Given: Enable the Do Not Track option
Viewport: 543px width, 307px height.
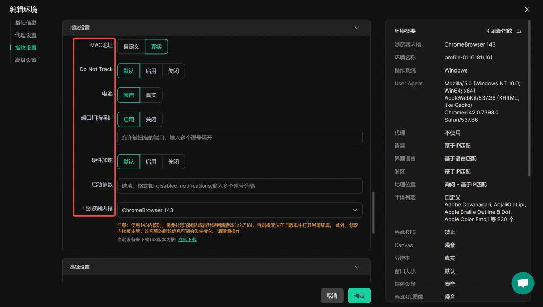Looking at the screenshot, I should pos(151,71).
